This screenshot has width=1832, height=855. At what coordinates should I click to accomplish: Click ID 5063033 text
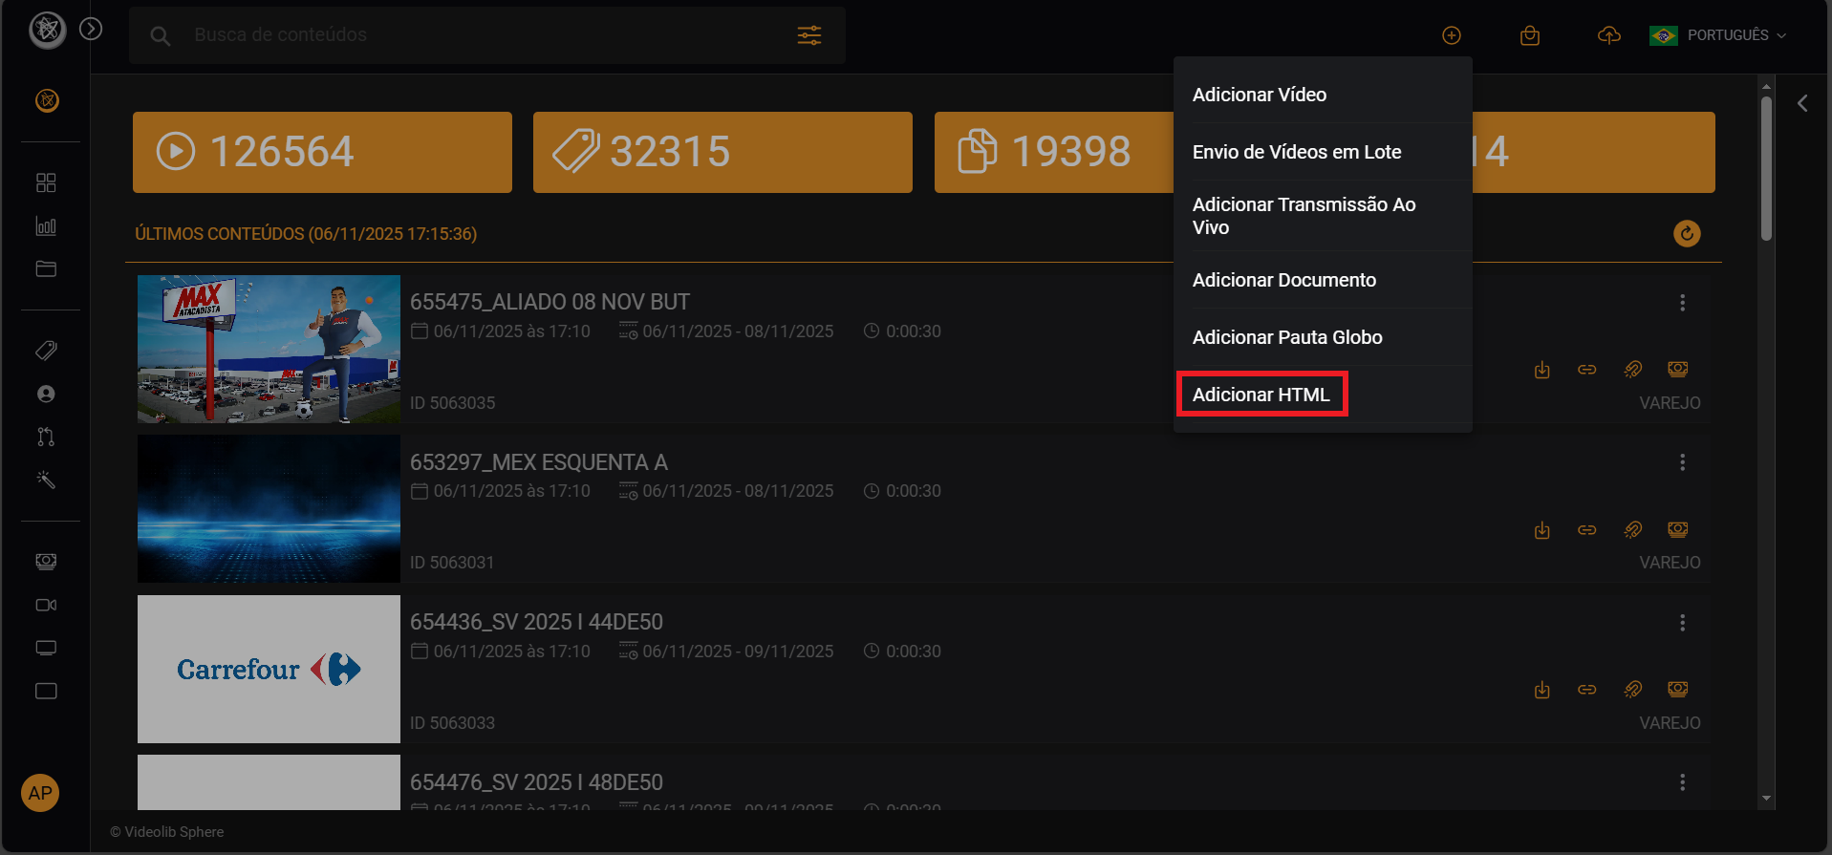click(452, 723)
